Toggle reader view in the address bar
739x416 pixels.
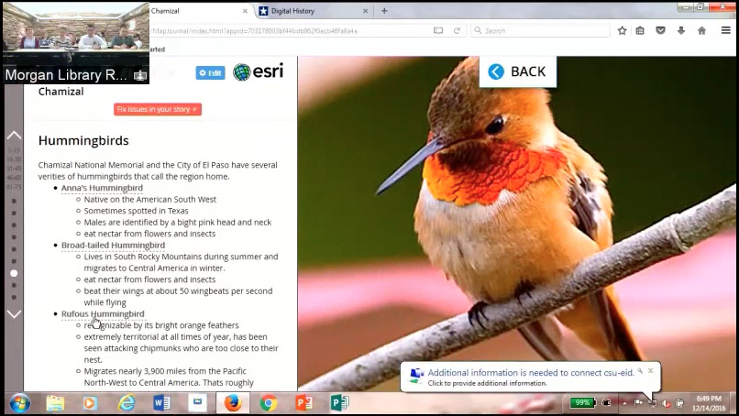point(438,30)
